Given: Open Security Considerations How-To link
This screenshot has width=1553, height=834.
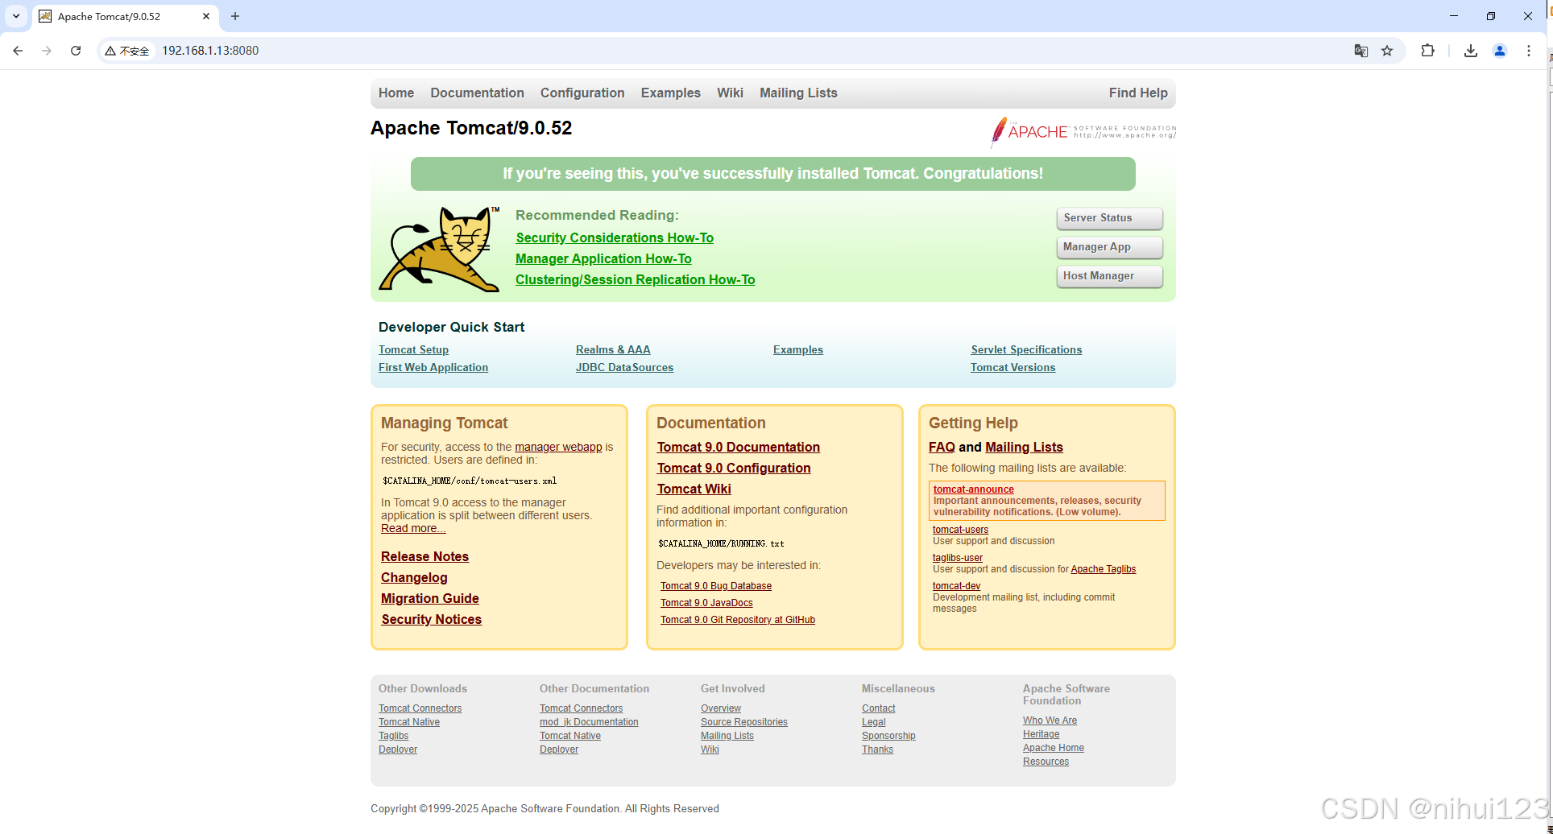Looking at the screenshot, I should coord(615,238).
